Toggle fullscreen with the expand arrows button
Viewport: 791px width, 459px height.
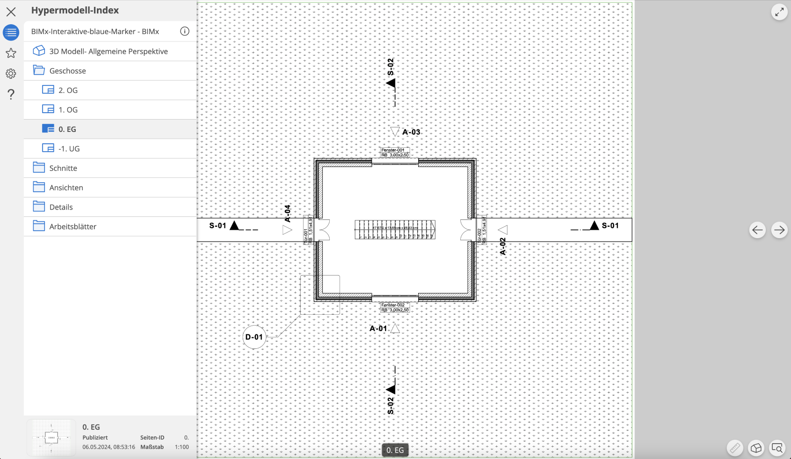tap(779, 12)
